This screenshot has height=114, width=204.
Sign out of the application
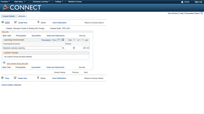point(198,2)
